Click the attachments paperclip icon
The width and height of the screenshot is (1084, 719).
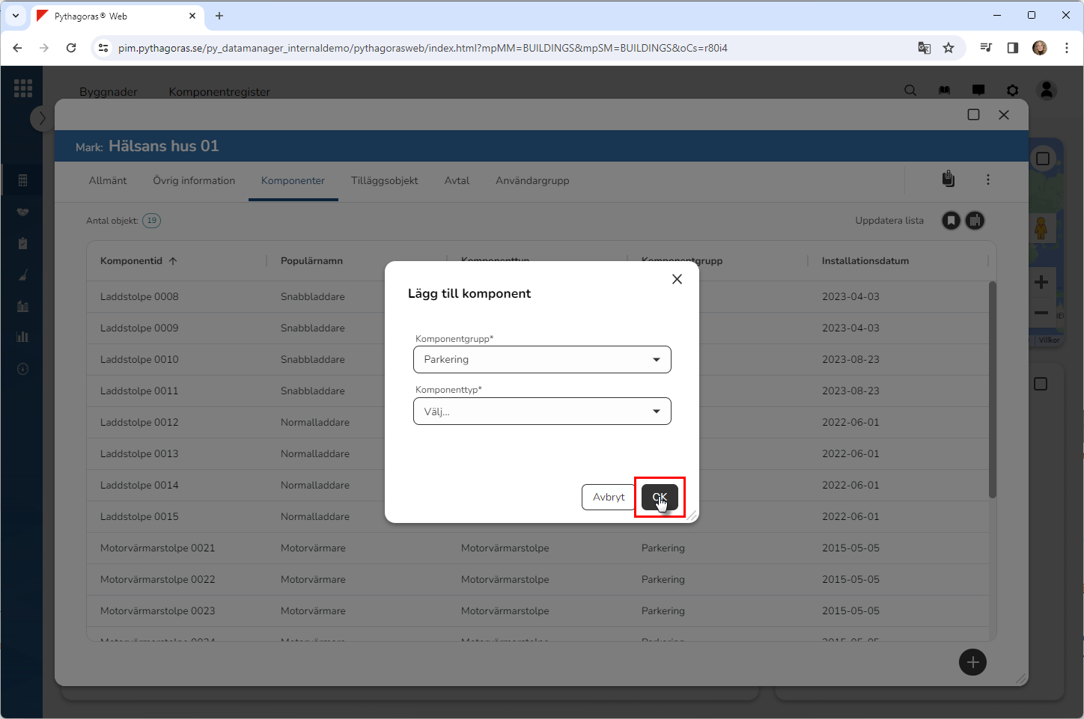tap(948, 179)
